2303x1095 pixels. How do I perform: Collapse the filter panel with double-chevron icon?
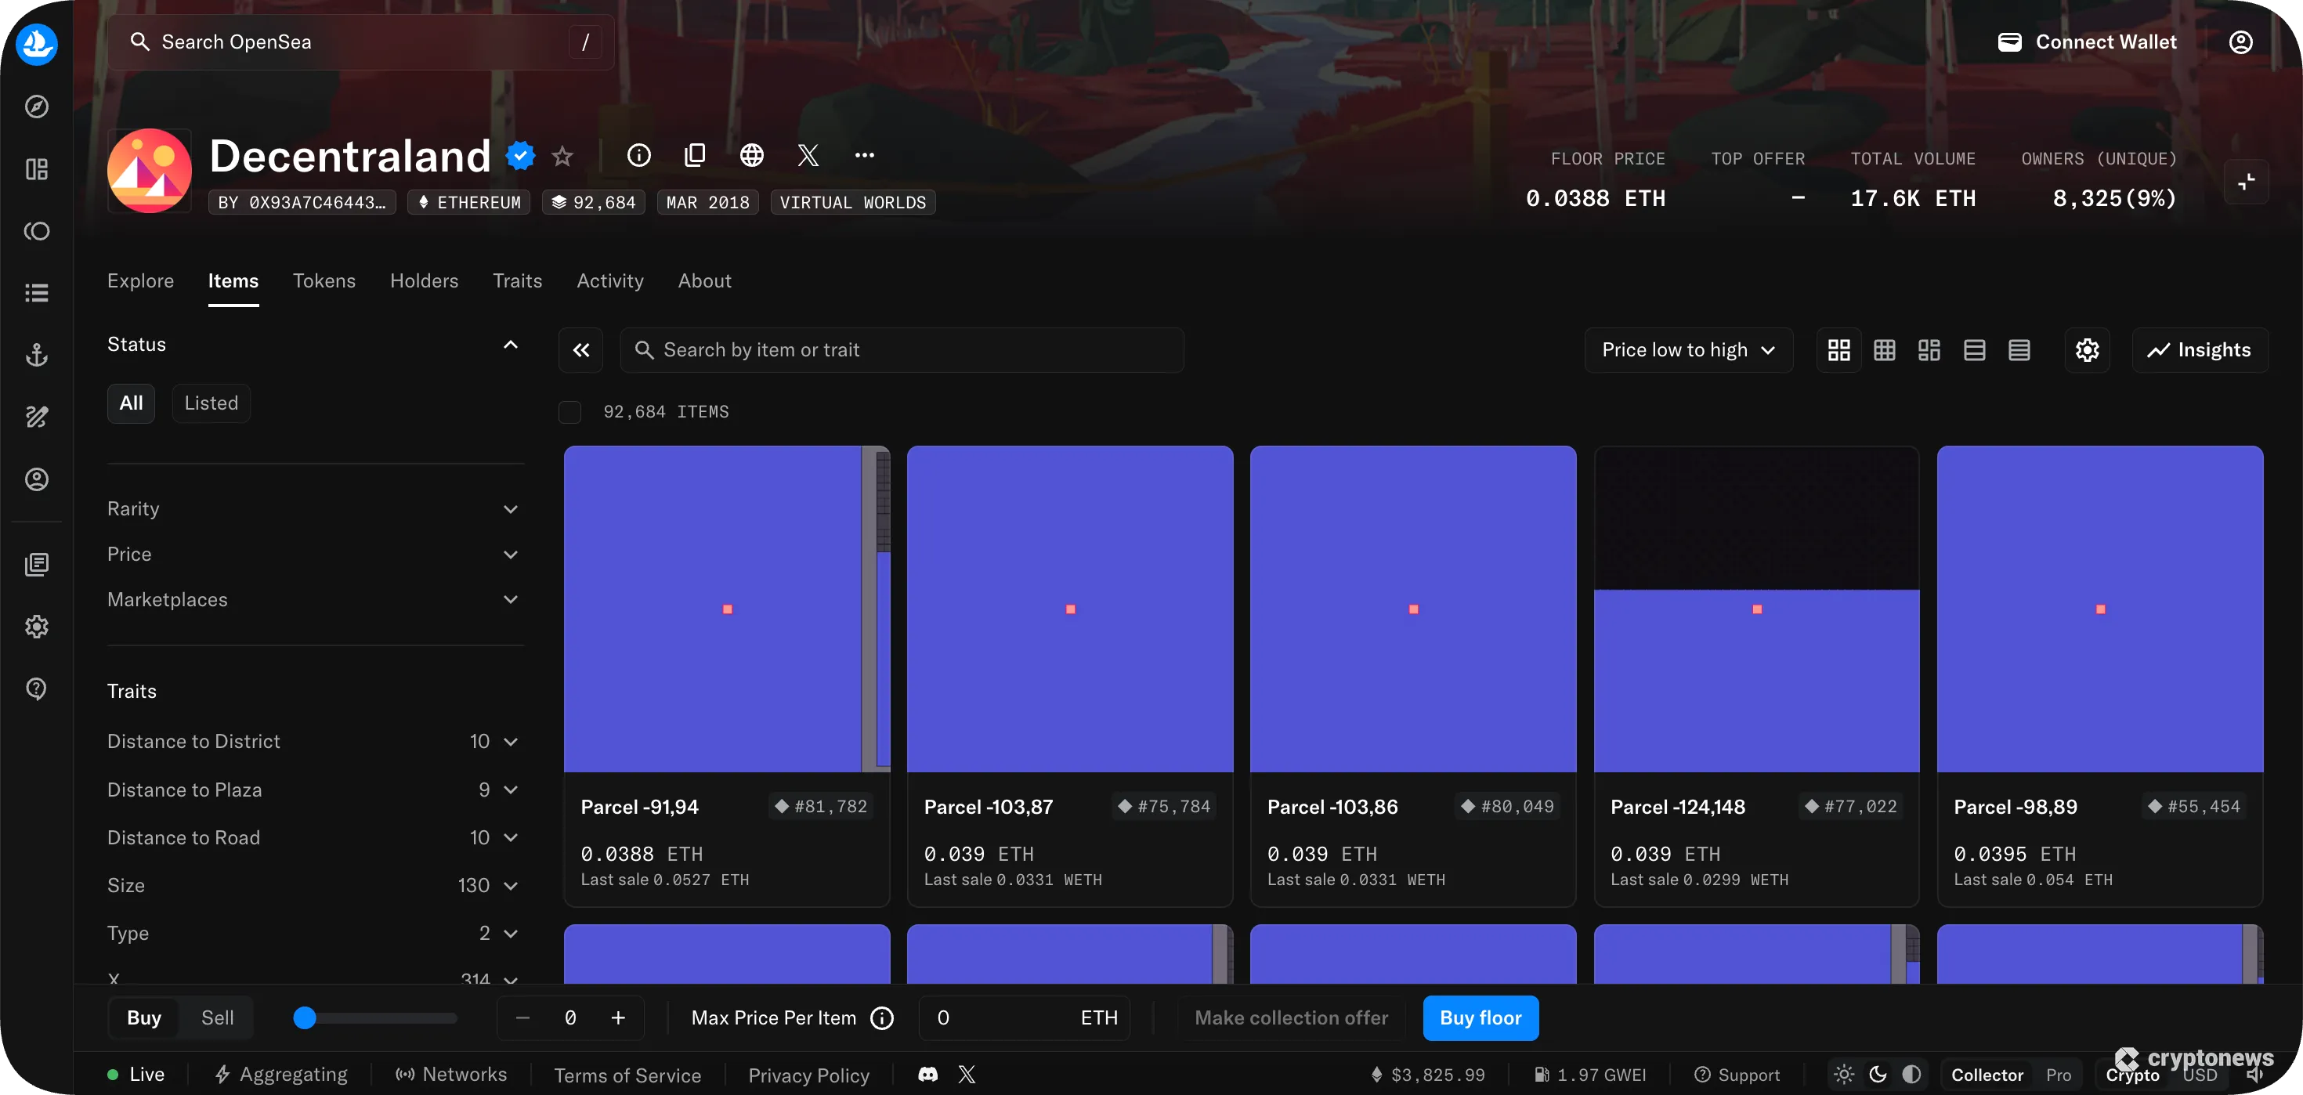(581, 349)
